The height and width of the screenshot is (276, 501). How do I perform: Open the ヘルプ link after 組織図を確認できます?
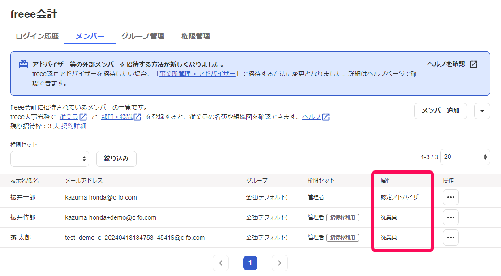pyautogui.click(x=311, y=117)
